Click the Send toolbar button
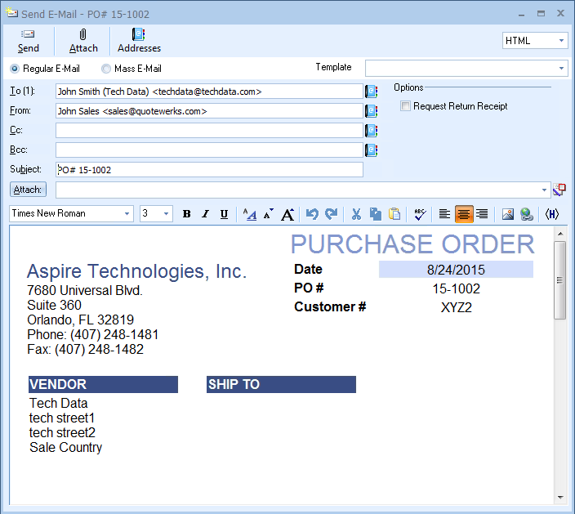The width and height of the screenshot is (575, 514). point(28,41)
